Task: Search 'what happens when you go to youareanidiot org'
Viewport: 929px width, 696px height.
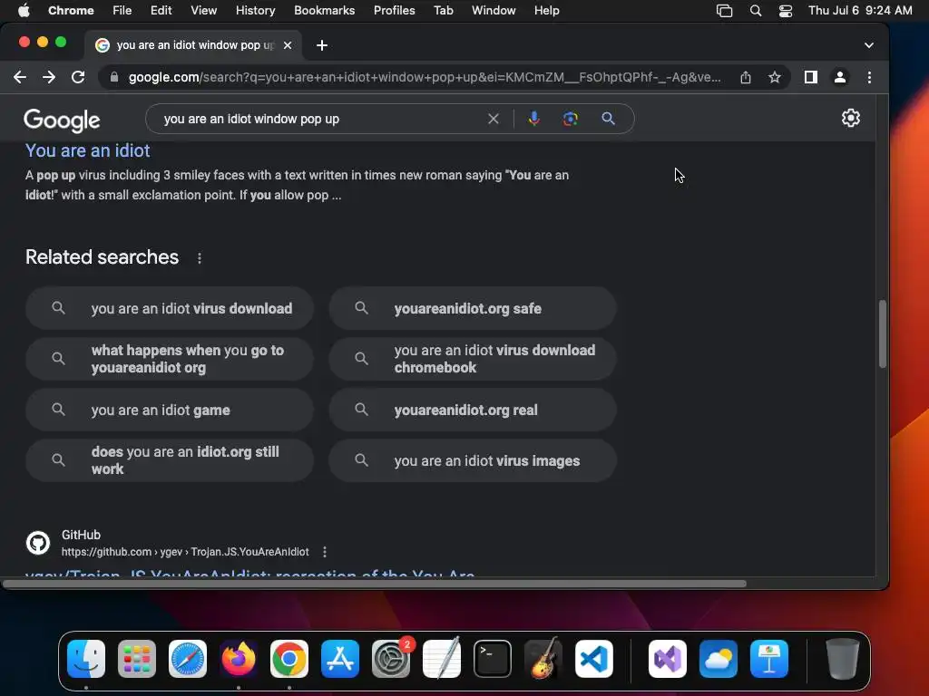Action: pos(170,359)
